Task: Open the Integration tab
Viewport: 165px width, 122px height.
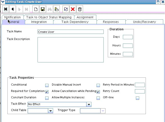Action: coord(39,22)
